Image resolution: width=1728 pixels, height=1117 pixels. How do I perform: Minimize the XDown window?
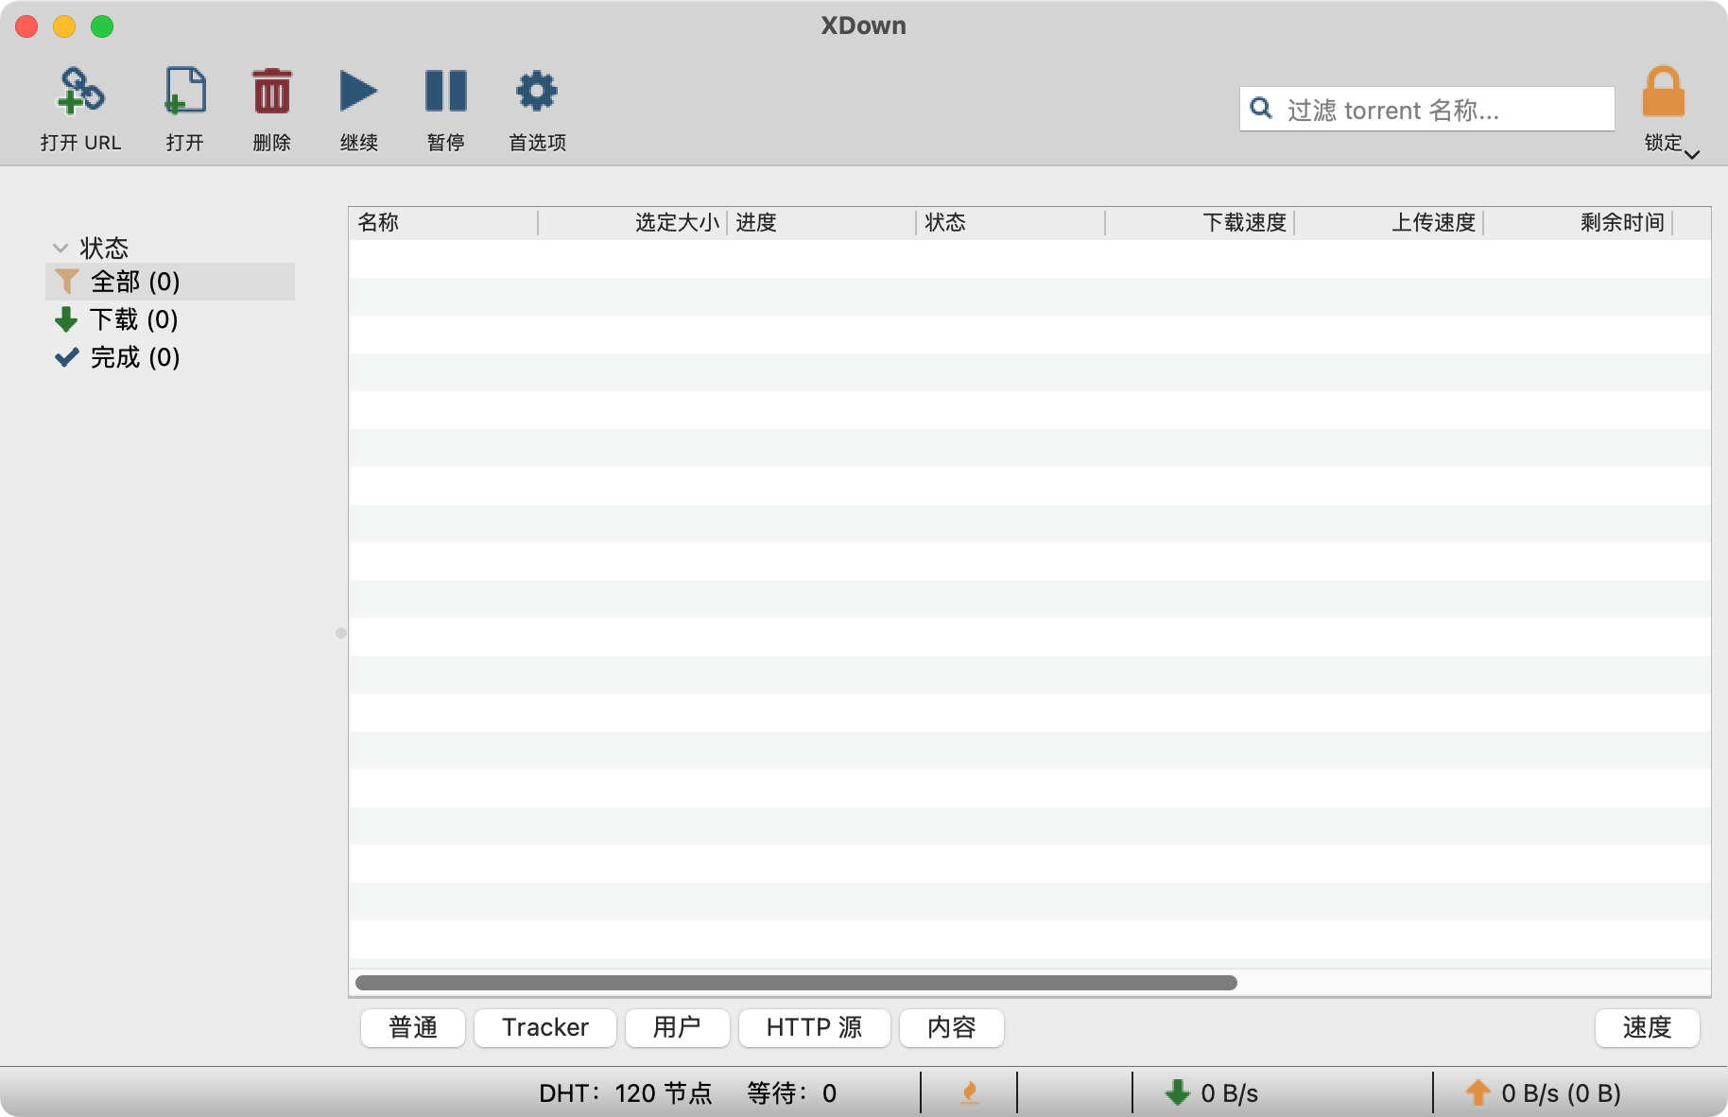coord(64,26)
